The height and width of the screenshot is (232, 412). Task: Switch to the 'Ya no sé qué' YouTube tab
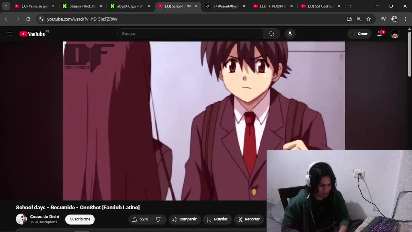click(34, 6)
